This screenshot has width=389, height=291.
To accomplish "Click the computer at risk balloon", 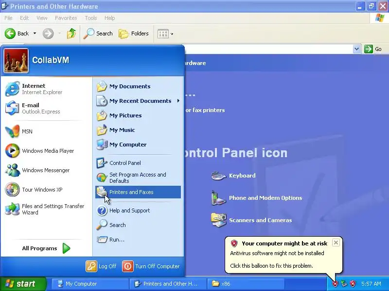I will (x=283, y=255).
